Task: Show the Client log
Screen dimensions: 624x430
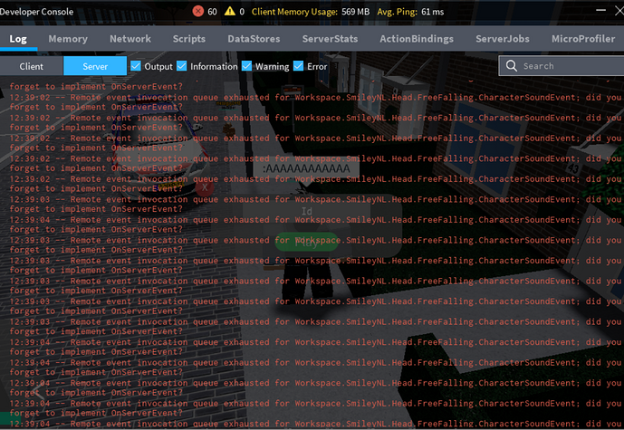Action: tap(32, 66)
